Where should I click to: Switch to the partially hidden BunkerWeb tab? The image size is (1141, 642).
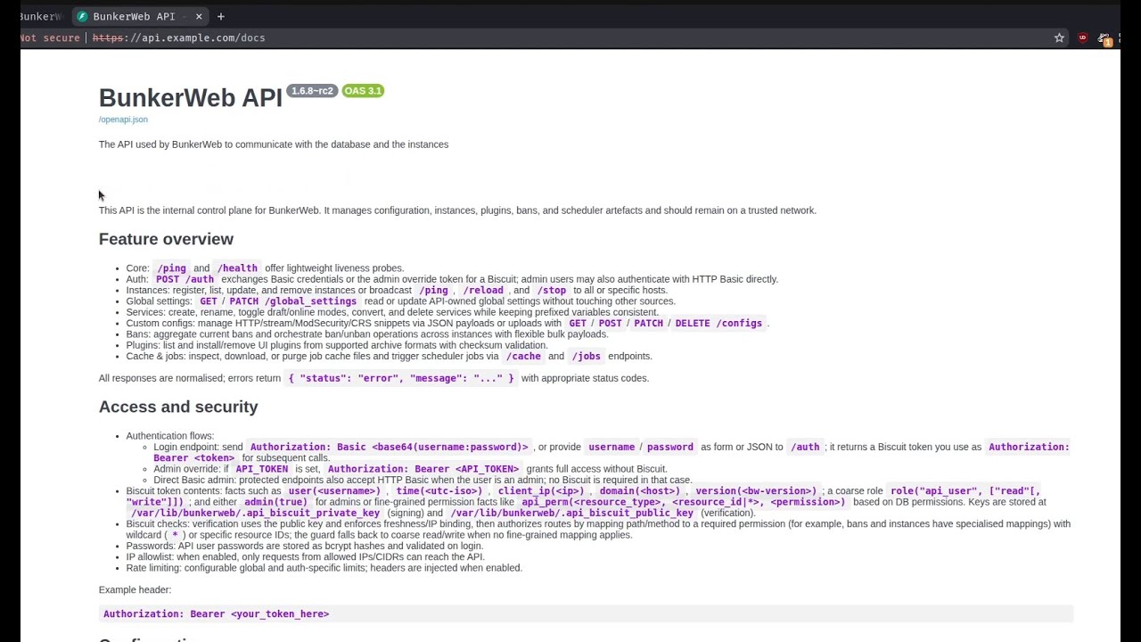pyautogui.click(x=41, y=16)
